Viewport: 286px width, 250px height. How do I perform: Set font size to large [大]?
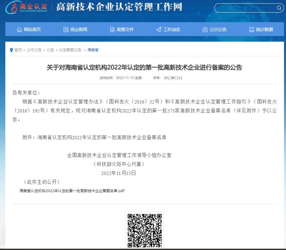pyautogui.click(x=166, y=78)
